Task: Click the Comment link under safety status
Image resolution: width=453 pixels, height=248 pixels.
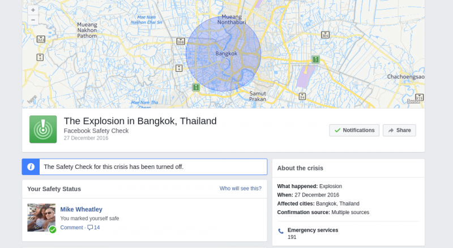Action: point(72,228)
